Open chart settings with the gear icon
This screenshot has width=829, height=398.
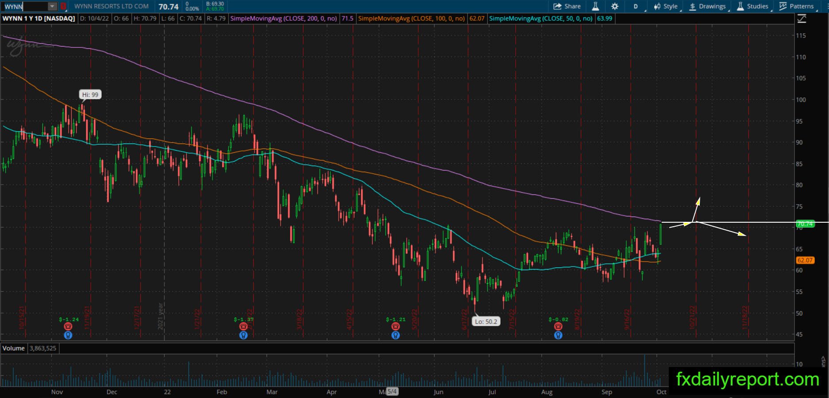[615, 6]
